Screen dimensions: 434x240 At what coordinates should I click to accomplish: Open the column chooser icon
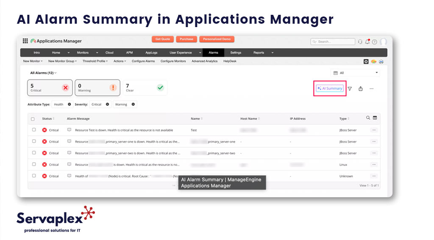(375, 118)
